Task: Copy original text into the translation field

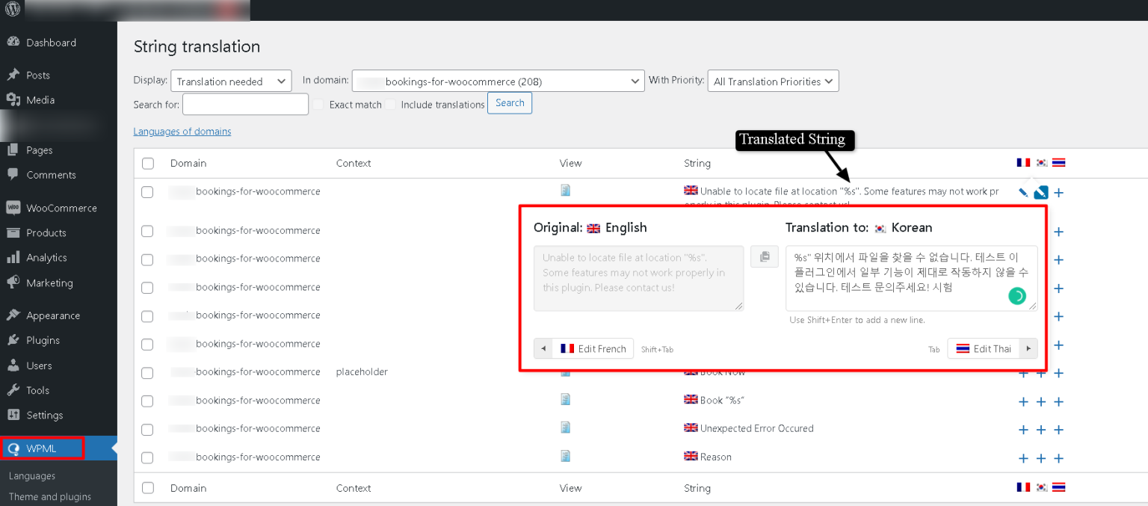Action: 764,256
